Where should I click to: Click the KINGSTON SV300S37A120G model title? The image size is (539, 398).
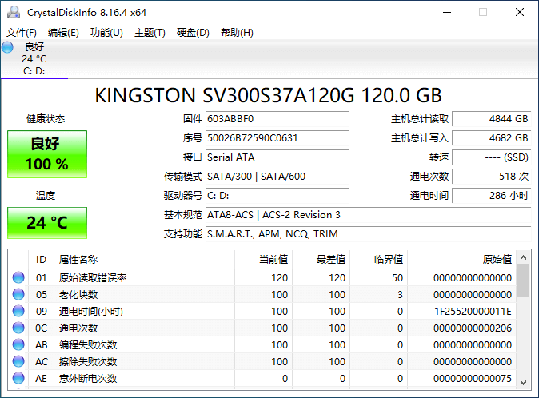coord(268,95)
